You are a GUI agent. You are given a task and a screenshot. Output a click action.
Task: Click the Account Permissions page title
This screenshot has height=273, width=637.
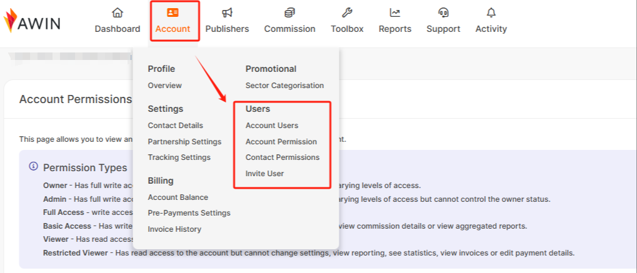pyautogui.click(x=76, y=99)
